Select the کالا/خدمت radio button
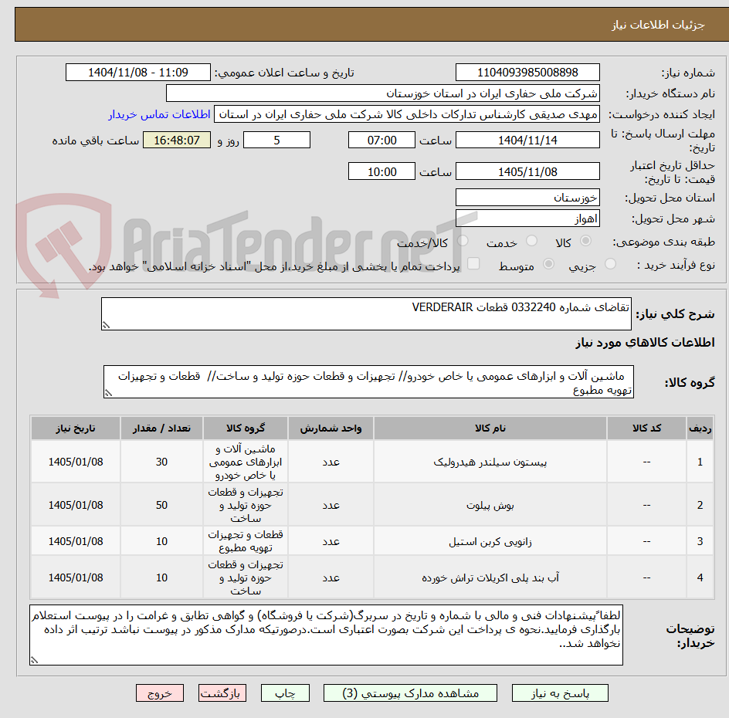The height and width of the screenshot is (718, 729). 463,241
